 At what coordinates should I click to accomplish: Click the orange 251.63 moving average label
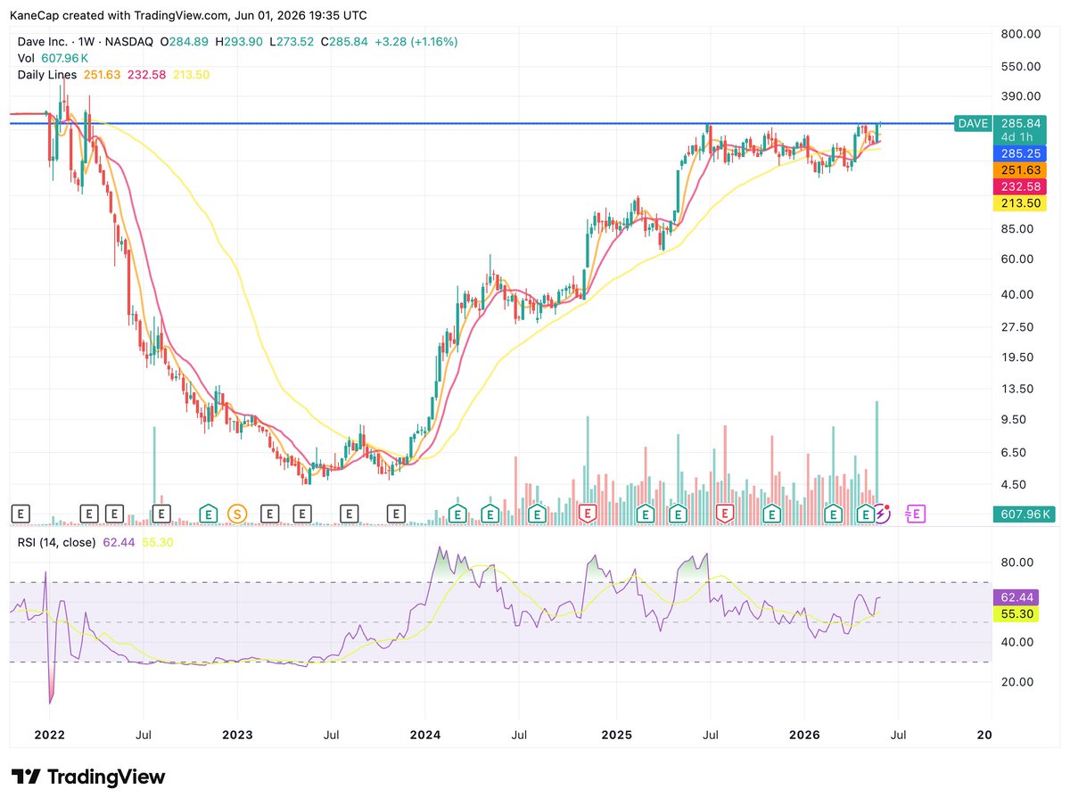pyautogui.click(x=1018, y=170)
